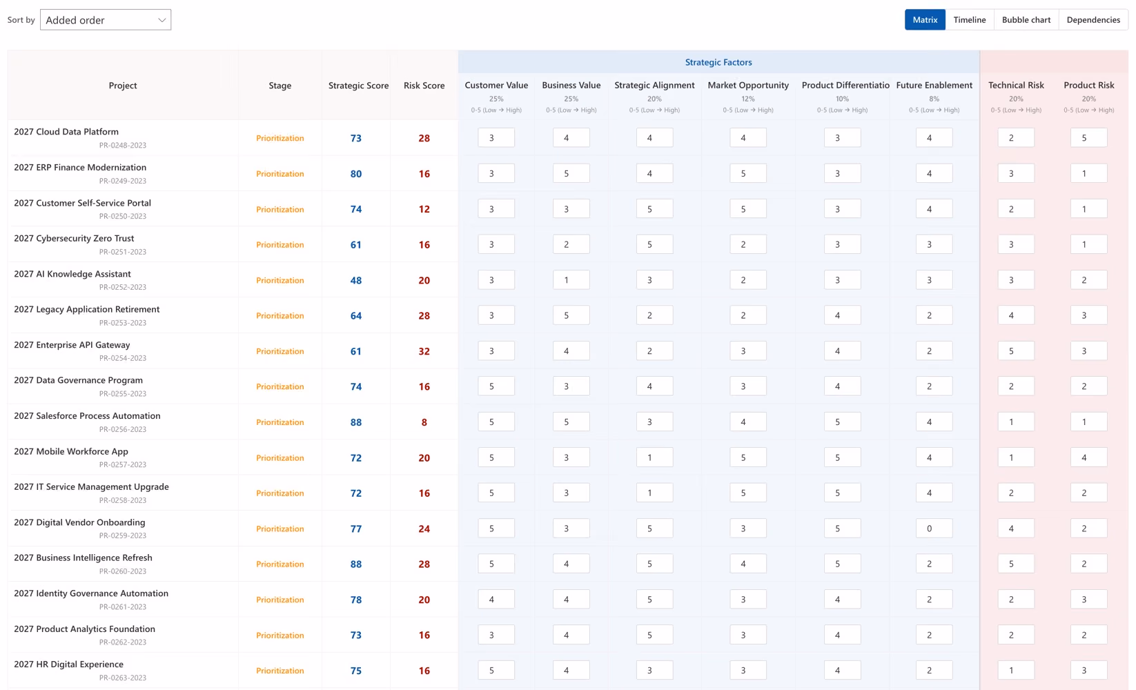Open 2027 Mobile Workforce App project

(x=71, y=451)
